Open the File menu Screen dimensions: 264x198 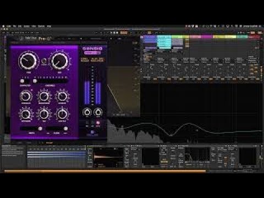14,26
